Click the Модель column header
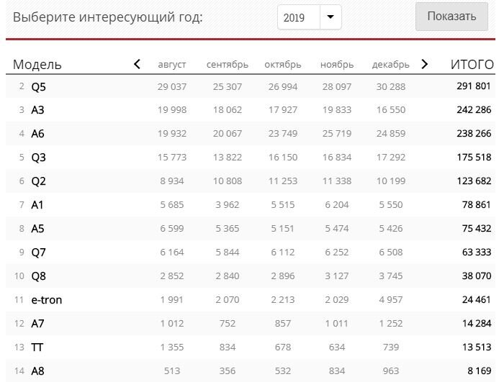The image size is (499, 382). coord(37,65)
